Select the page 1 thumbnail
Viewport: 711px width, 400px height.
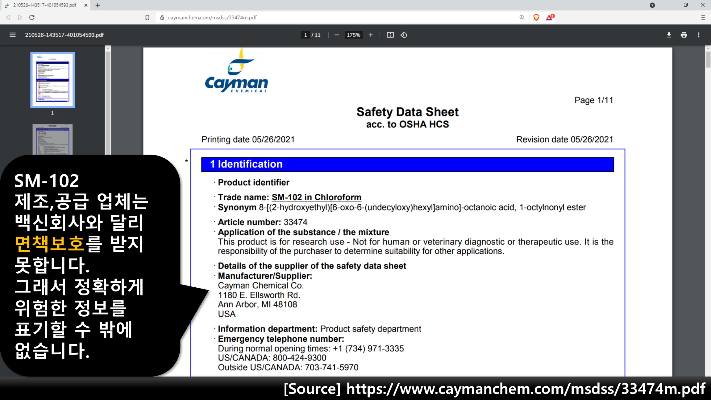click(52, 80)
